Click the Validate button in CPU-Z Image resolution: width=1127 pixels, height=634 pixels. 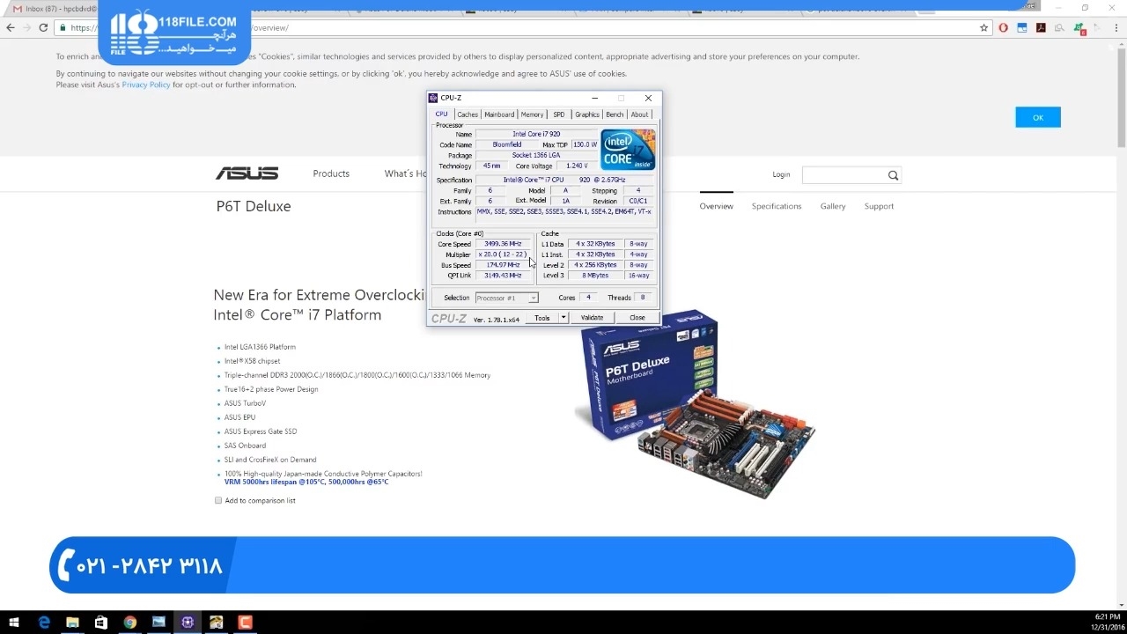coord(592,318)
